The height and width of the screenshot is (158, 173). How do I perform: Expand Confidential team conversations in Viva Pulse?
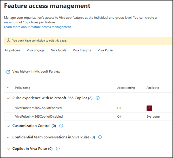[x=8, y=138]
